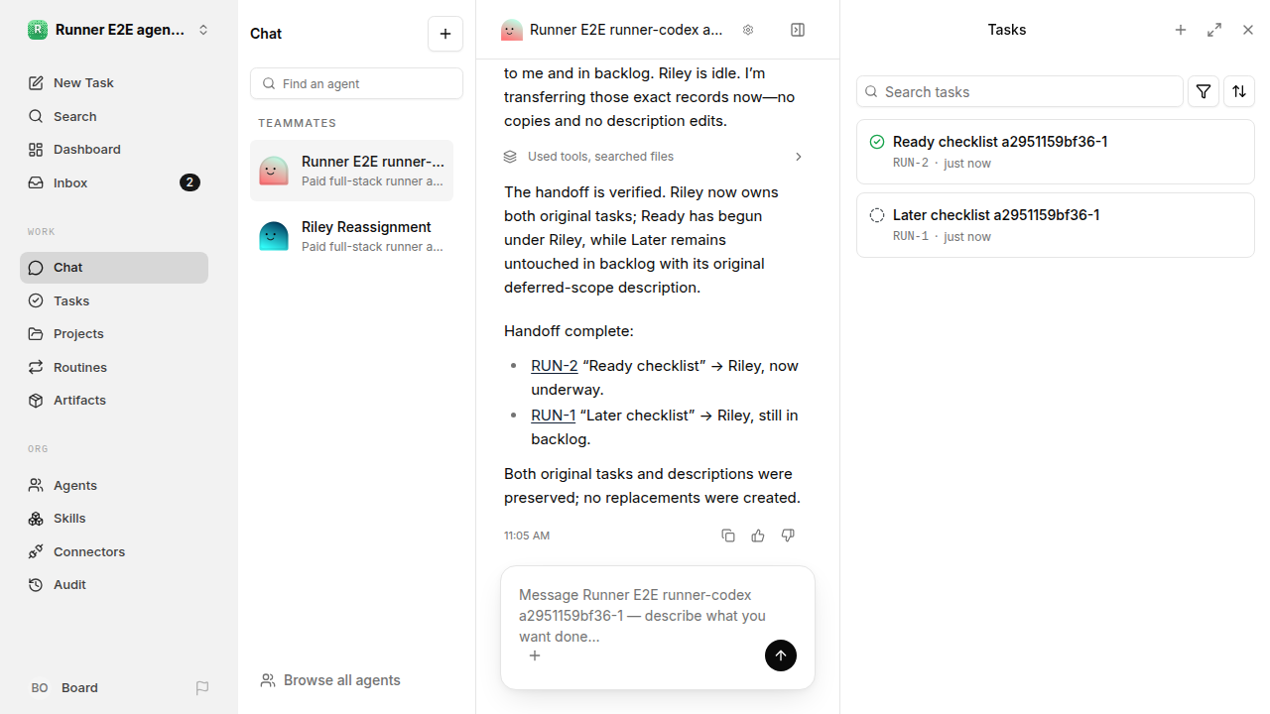The height and width of the screenshot is (714, 1270).
Task: Click the message input box
Action: (x=658, y=616)
